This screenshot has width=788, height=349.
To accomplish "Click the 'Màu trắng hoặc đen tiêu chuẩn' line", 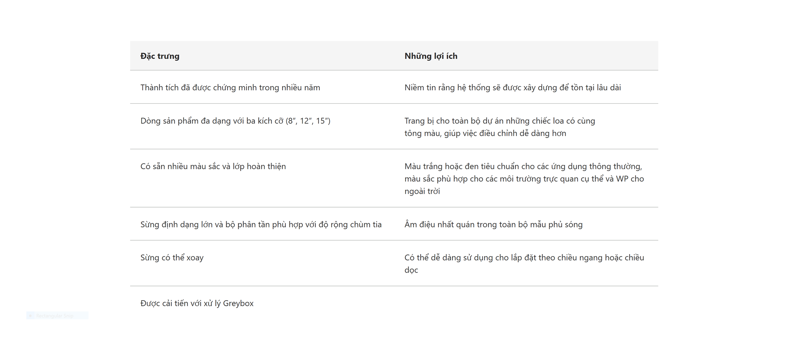I will click(x=523, y=166).
